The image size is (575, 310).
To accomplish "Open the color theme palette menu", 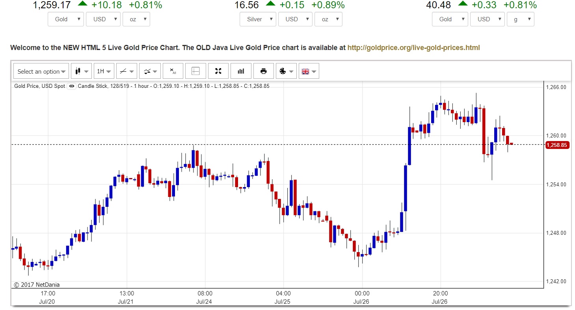I will point(286,71).
